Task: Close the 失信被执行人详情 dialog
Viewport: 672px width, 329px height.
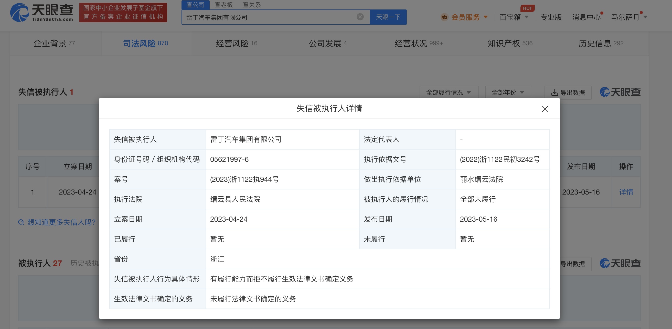Action: point(545,109)
